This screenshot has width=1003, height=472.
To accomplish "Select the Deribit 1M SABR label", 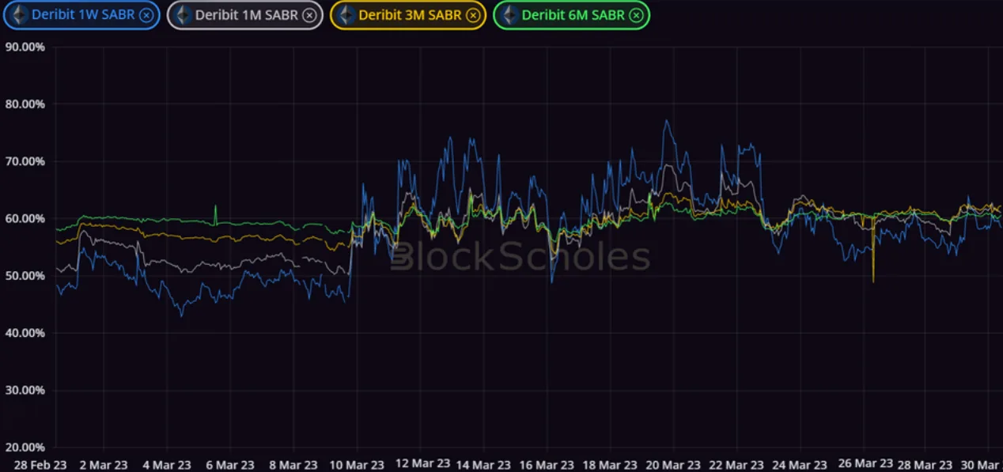I will point(246,15).
